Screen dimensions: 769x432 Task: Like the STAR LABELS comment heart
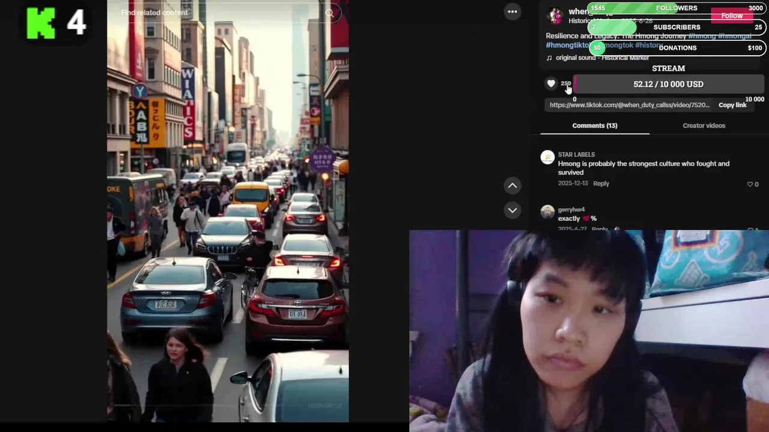pyautogui.click(x=750, y=184)
